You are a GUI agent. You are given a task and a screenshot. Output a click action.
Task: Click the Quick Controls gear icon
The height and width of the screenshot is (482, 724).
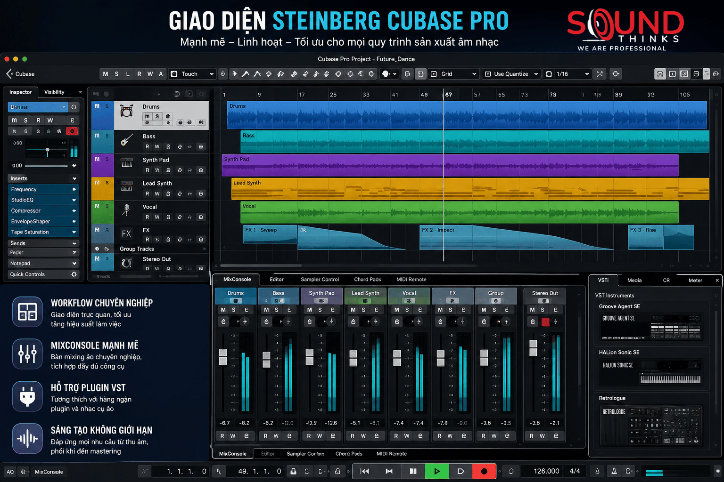(74, 274)
